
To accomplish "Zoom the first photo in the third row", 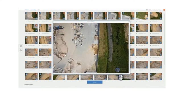I will click(36, 43).
